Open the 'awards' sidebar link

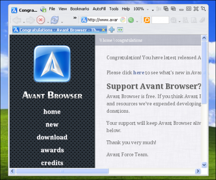[53, 150]
